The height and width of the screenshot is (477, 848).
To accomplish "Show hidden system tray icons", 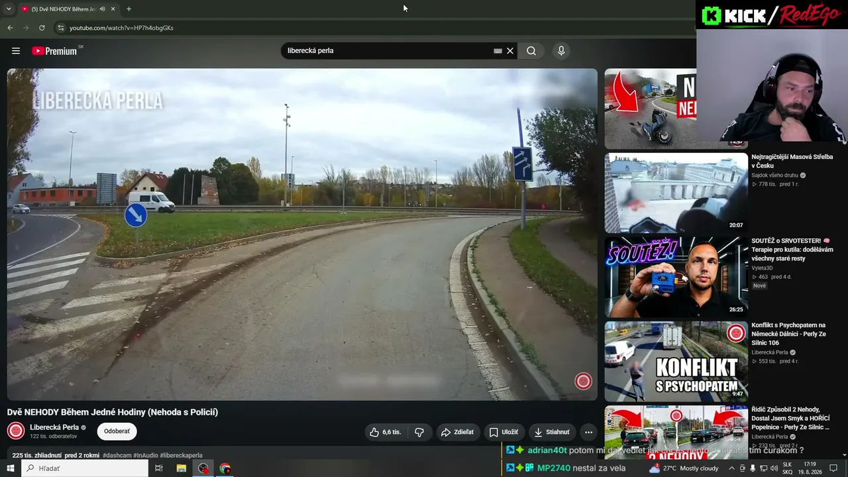I will (x=731, y=468).
